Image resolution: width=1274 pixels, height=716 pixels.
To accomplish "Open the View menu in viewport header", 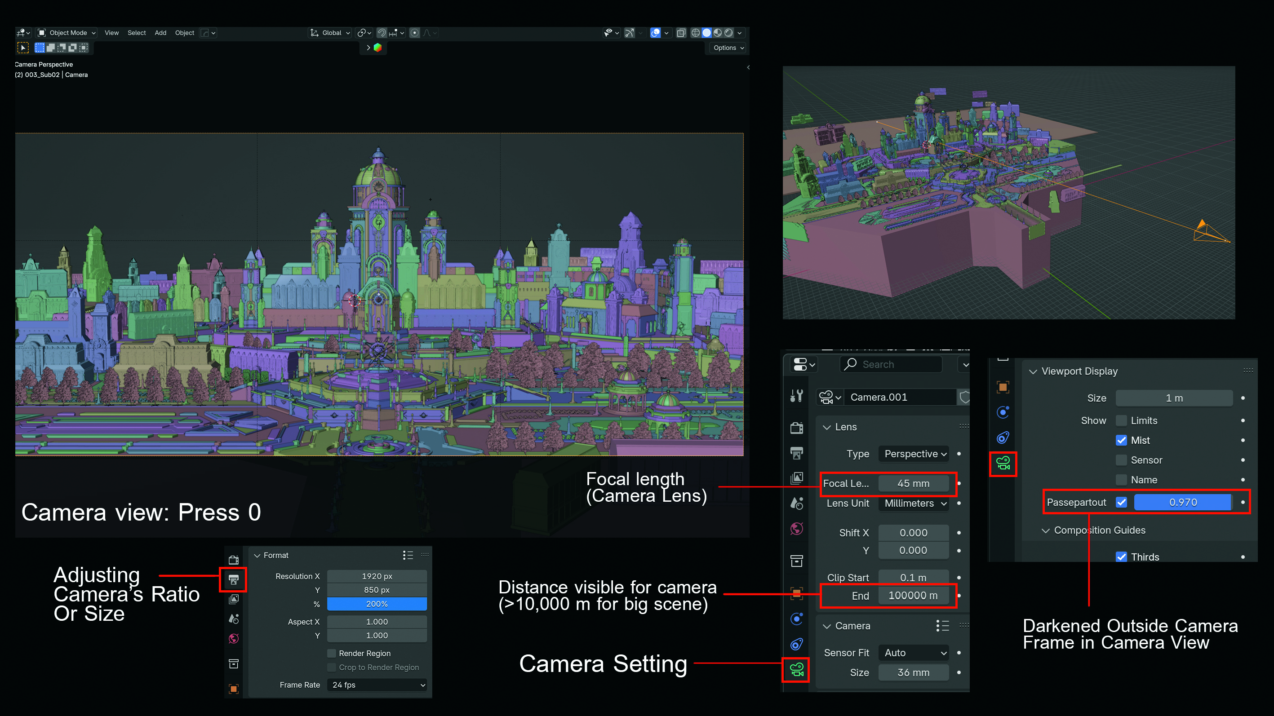I will coord(111,33).
